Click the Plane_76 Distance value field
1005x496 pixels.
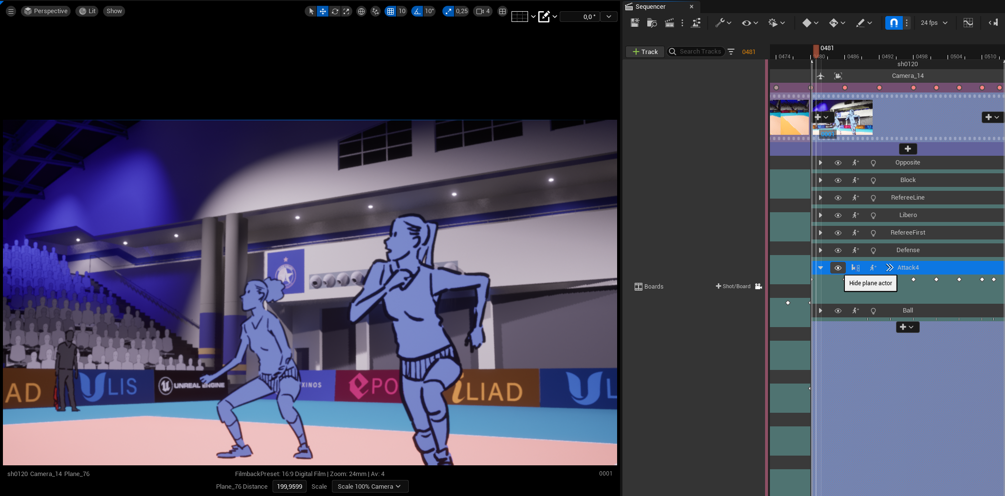click(x=290, y=486)
